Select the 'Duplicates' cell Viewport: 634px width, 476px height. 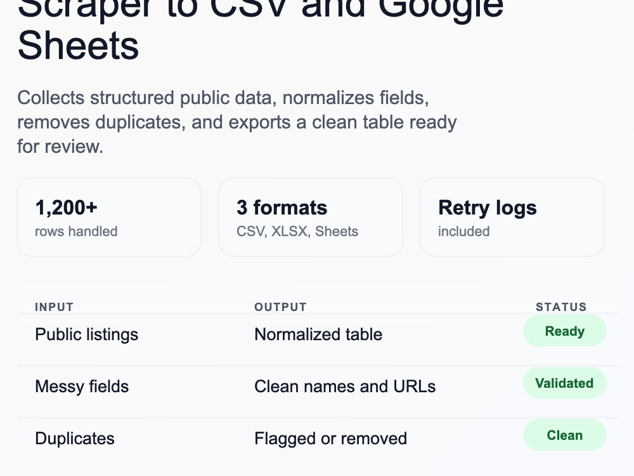pos(75,439)
